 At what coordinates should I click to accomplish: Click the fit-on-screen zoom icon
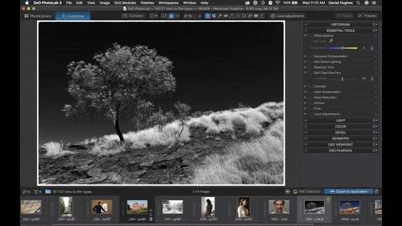click(x=165, y=16)
